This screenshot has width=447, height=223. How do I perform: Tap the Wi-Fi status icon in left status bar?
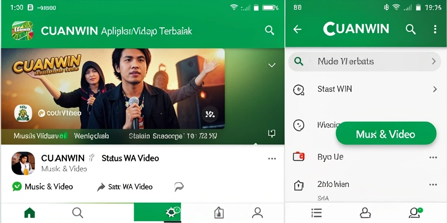pyautogui.click(x=234, y=8)
